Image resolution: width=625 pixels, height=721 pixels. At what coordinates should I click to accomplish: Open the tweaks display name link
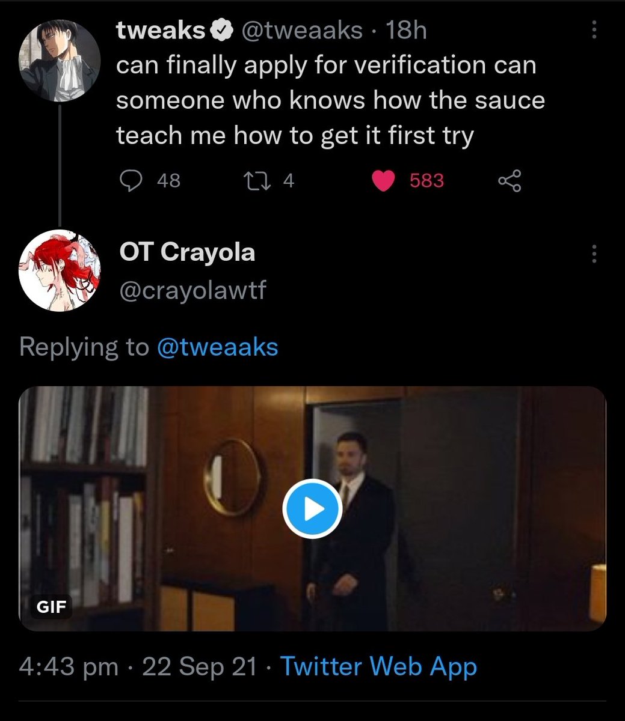coord(161,30)
